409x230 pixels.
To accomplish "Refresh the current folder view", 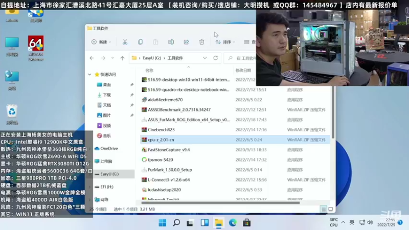I will pyautogui.click(x=215, y=58).
